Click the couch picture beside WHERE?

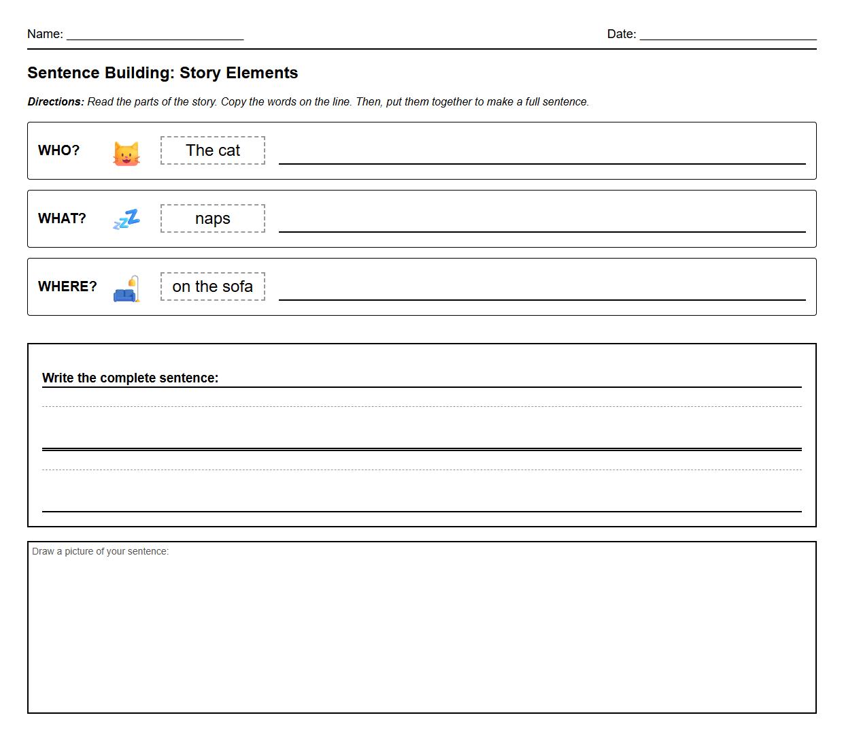[125, 291]
